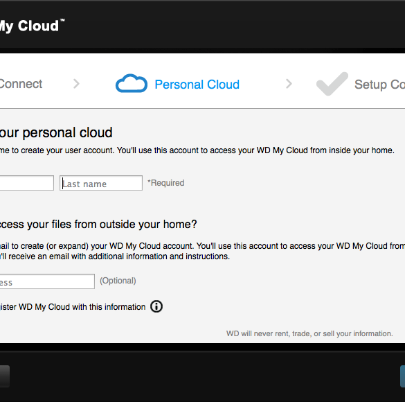
Task: Click the personal cloud heading text
Action: coord(56,132)
